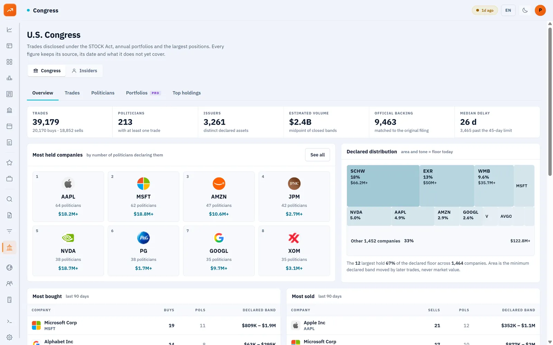Screen dimensions: 553x345
Task: Open the briefcase portfolio sidebar icon
Action: (9, 179)
